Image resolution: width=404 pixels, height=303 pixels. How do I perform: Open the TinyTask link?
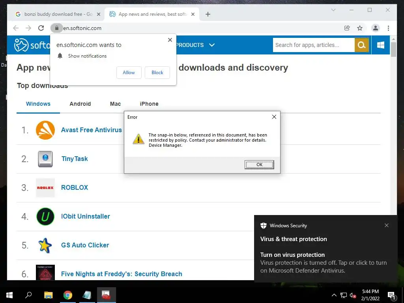point(75,159)
